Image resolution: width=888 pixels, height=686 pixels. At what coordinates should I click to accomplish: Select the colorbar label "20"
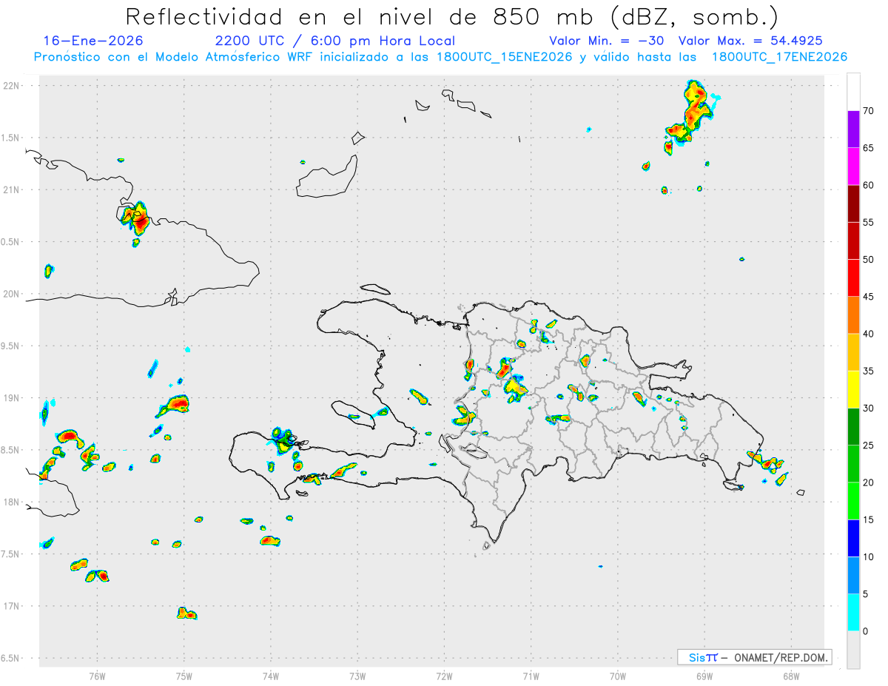click(868, 482)
